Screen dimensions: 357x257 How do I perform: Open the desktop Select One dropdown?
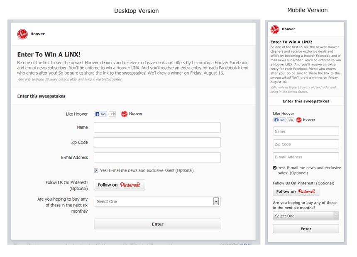pyautogui.click(x=157, y=201)
